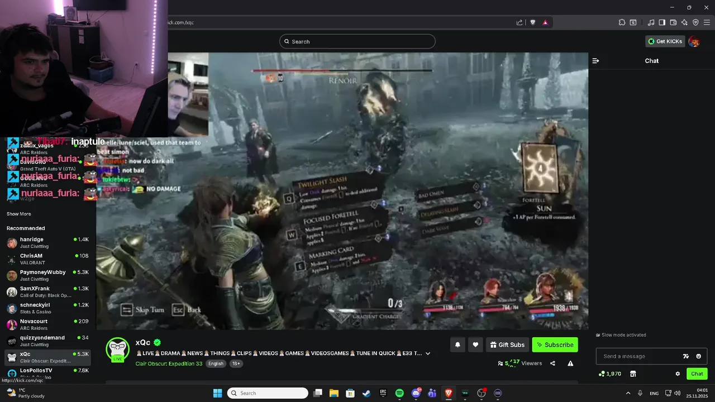Collapse the Chat panel with arrow icon
This screenshot has height=402, width=715.
(595, 61)
